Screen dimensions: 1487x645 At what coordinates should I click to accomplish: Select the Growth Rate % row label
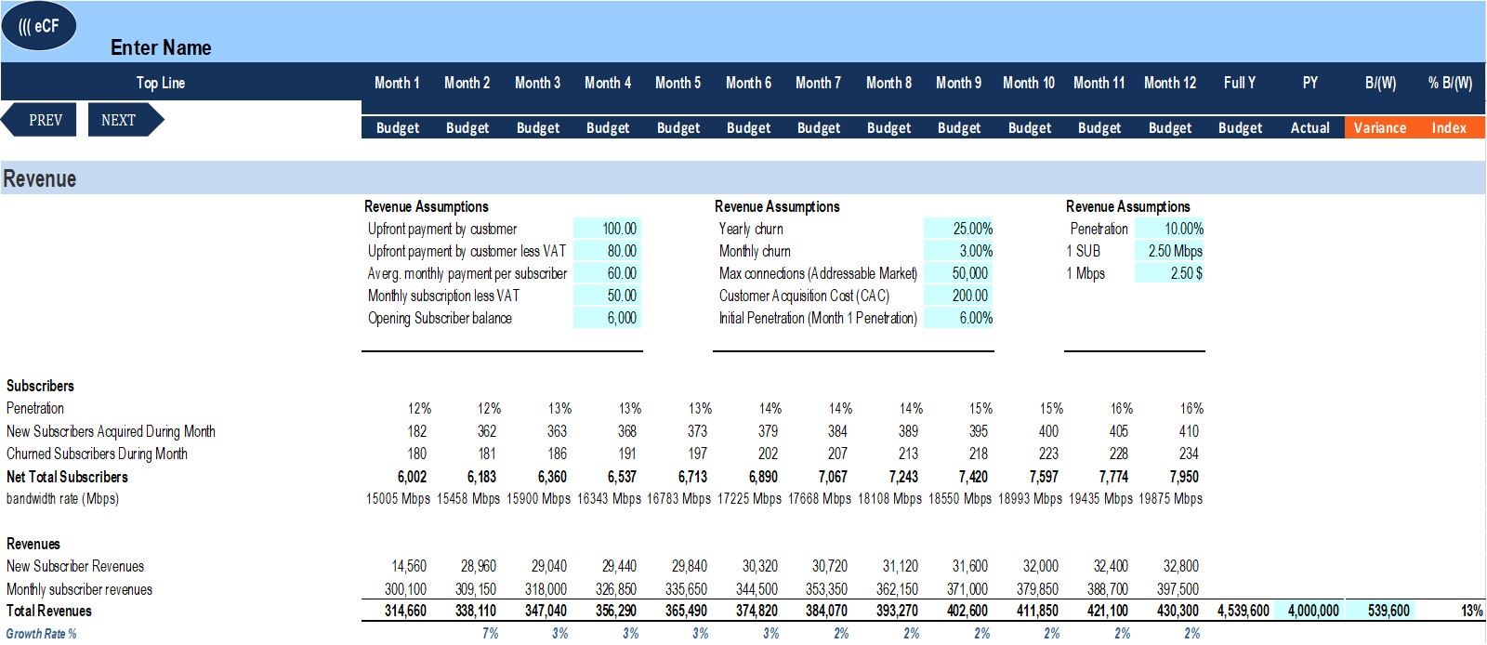click(41, 634)
